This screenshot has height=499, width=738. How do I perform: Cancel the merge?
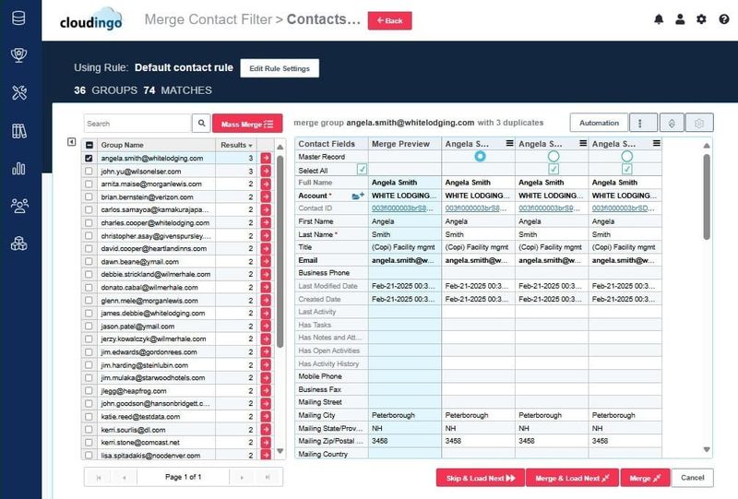693,478
